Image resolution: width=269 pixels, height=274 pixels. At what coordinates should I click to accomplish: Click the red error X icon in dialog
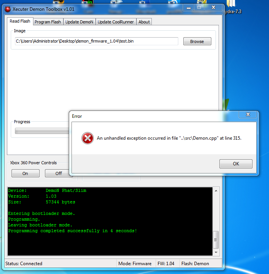[x=88, y=138]
